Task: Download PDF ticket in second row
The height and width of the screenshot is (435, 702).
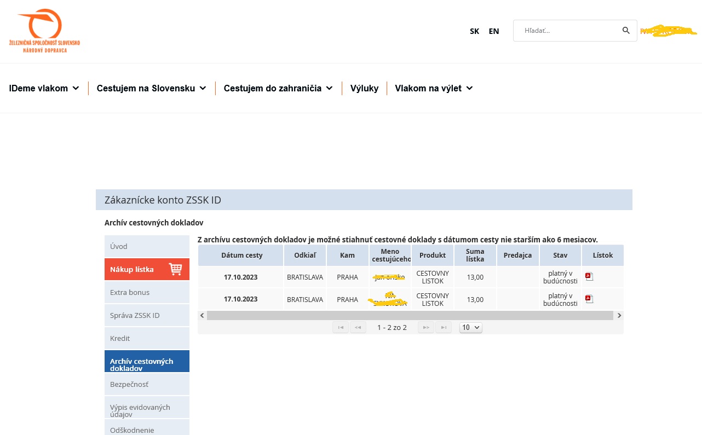Action: pos(589,299)
